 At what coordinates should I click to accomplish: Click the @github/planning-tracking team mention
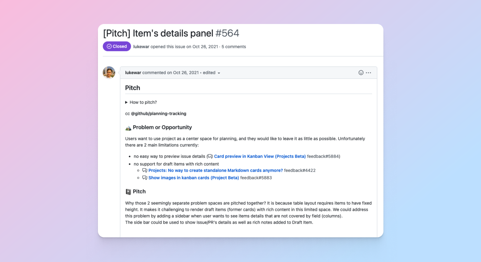tap(158, 114)
